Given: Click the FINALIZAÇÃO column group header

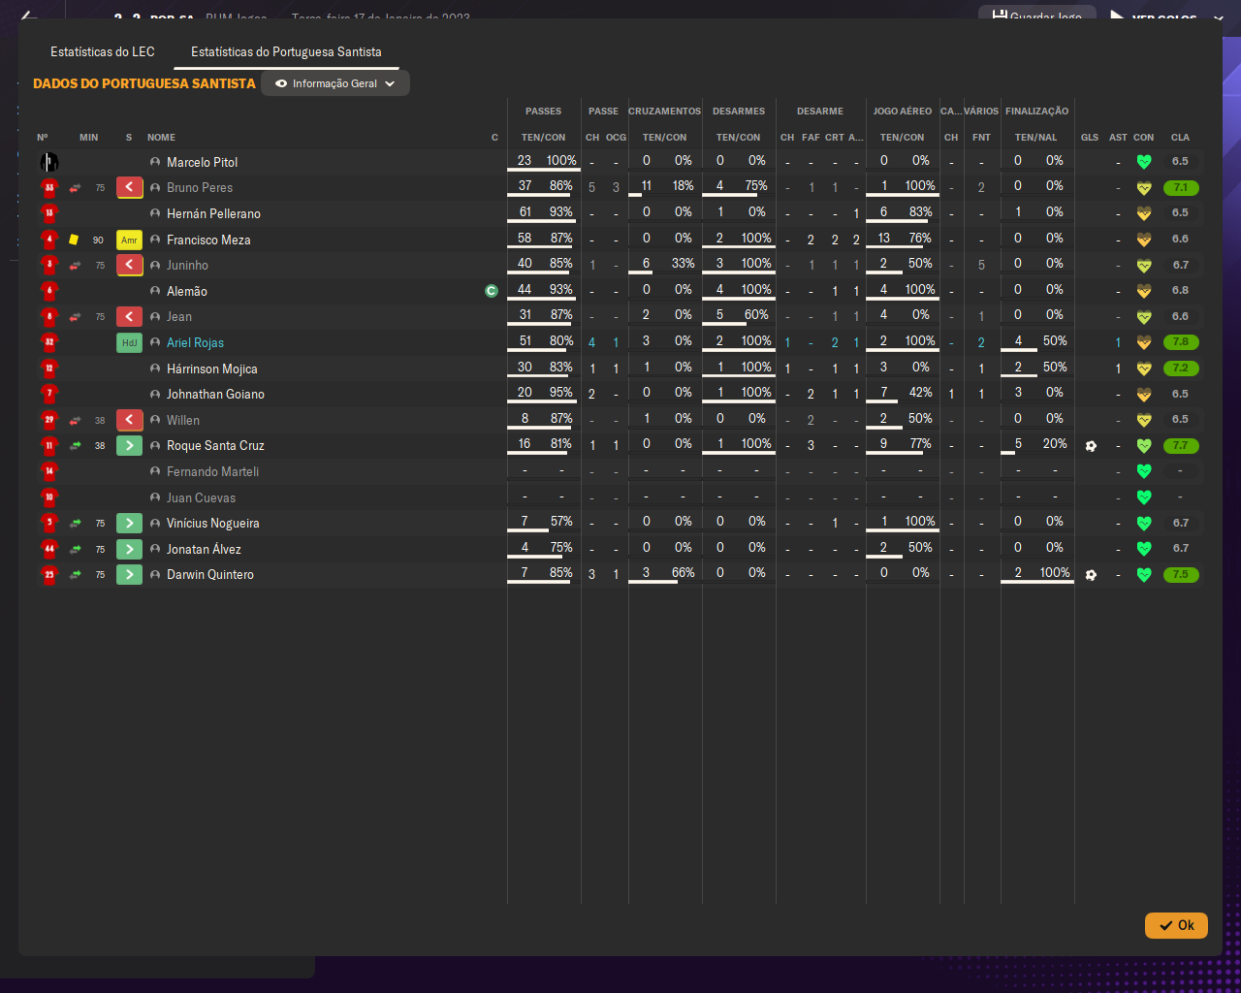Looking at the screenshot, I should pyautogui.click(x=1036, y=112).
